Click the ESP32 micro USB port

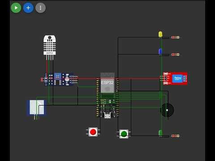[107, 115]
